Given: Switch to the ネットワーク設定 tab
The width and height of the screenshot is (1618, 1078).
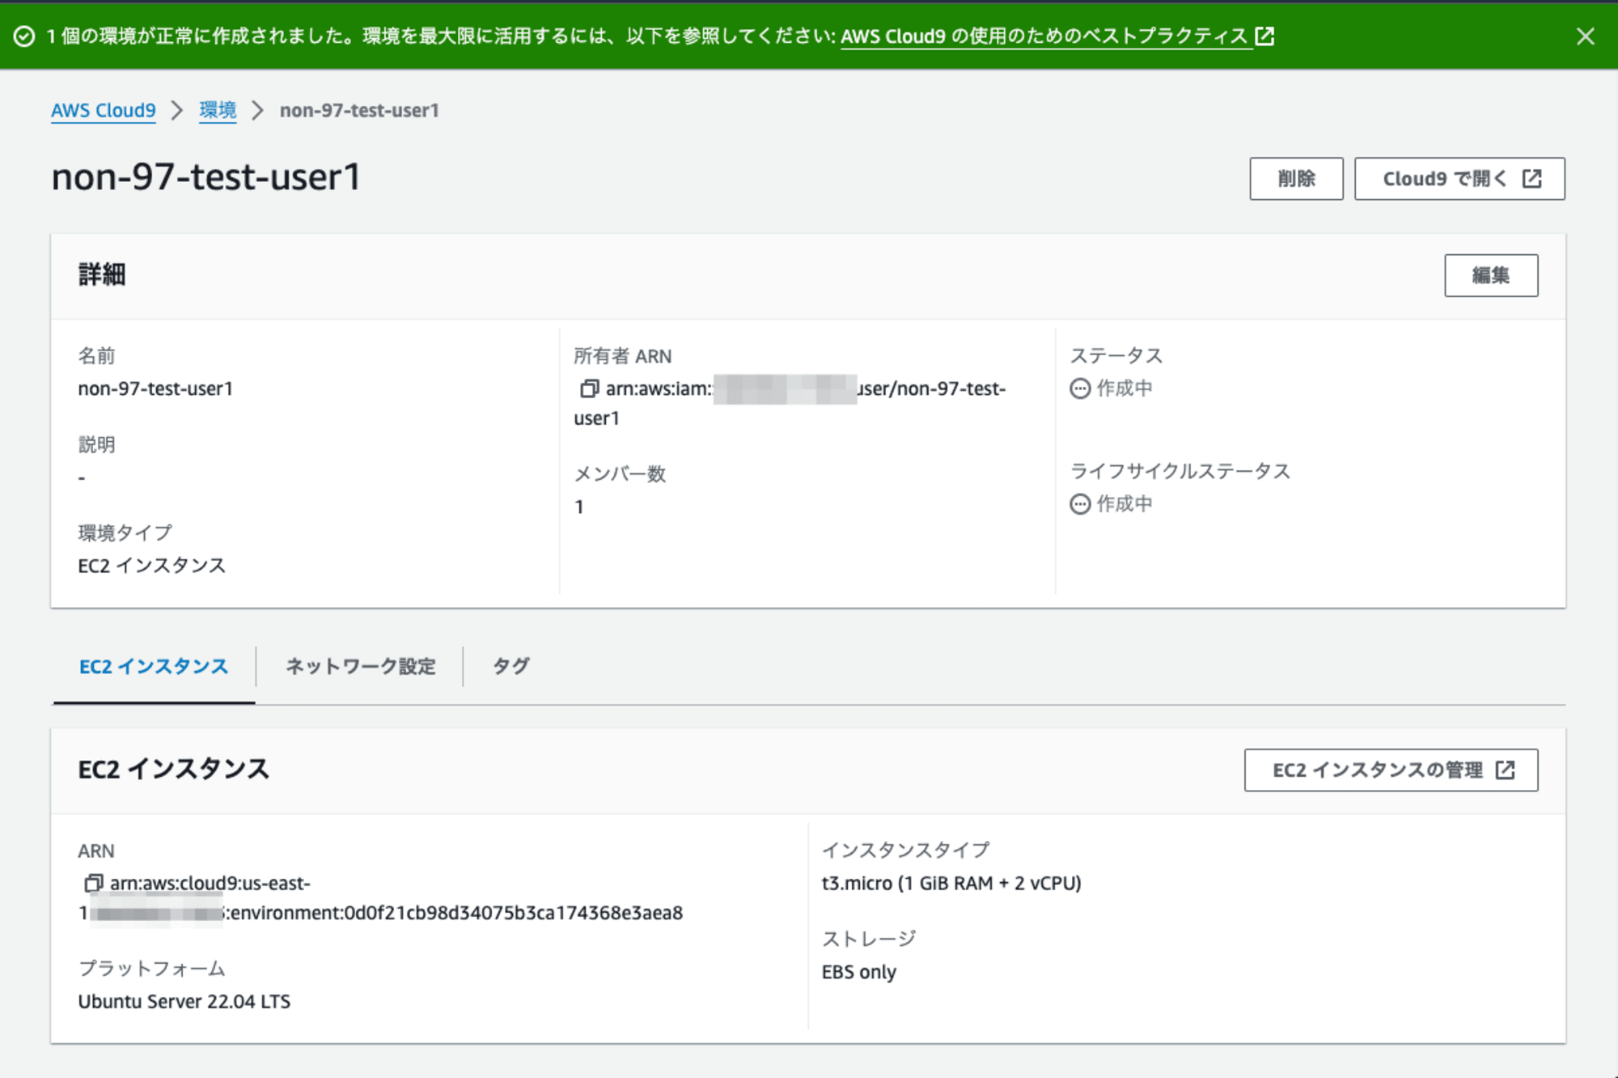Looking at the screenshot, I should pyautogui.click(x=360, y=667).
